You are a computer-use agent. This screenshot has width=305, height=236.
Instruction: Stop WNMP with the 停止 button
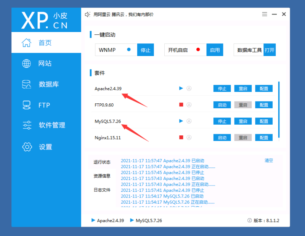(x=146, y=50)
